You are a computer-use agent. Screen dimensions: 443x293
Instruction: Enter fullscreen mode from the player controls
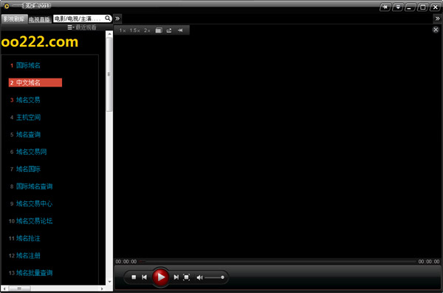187,277
